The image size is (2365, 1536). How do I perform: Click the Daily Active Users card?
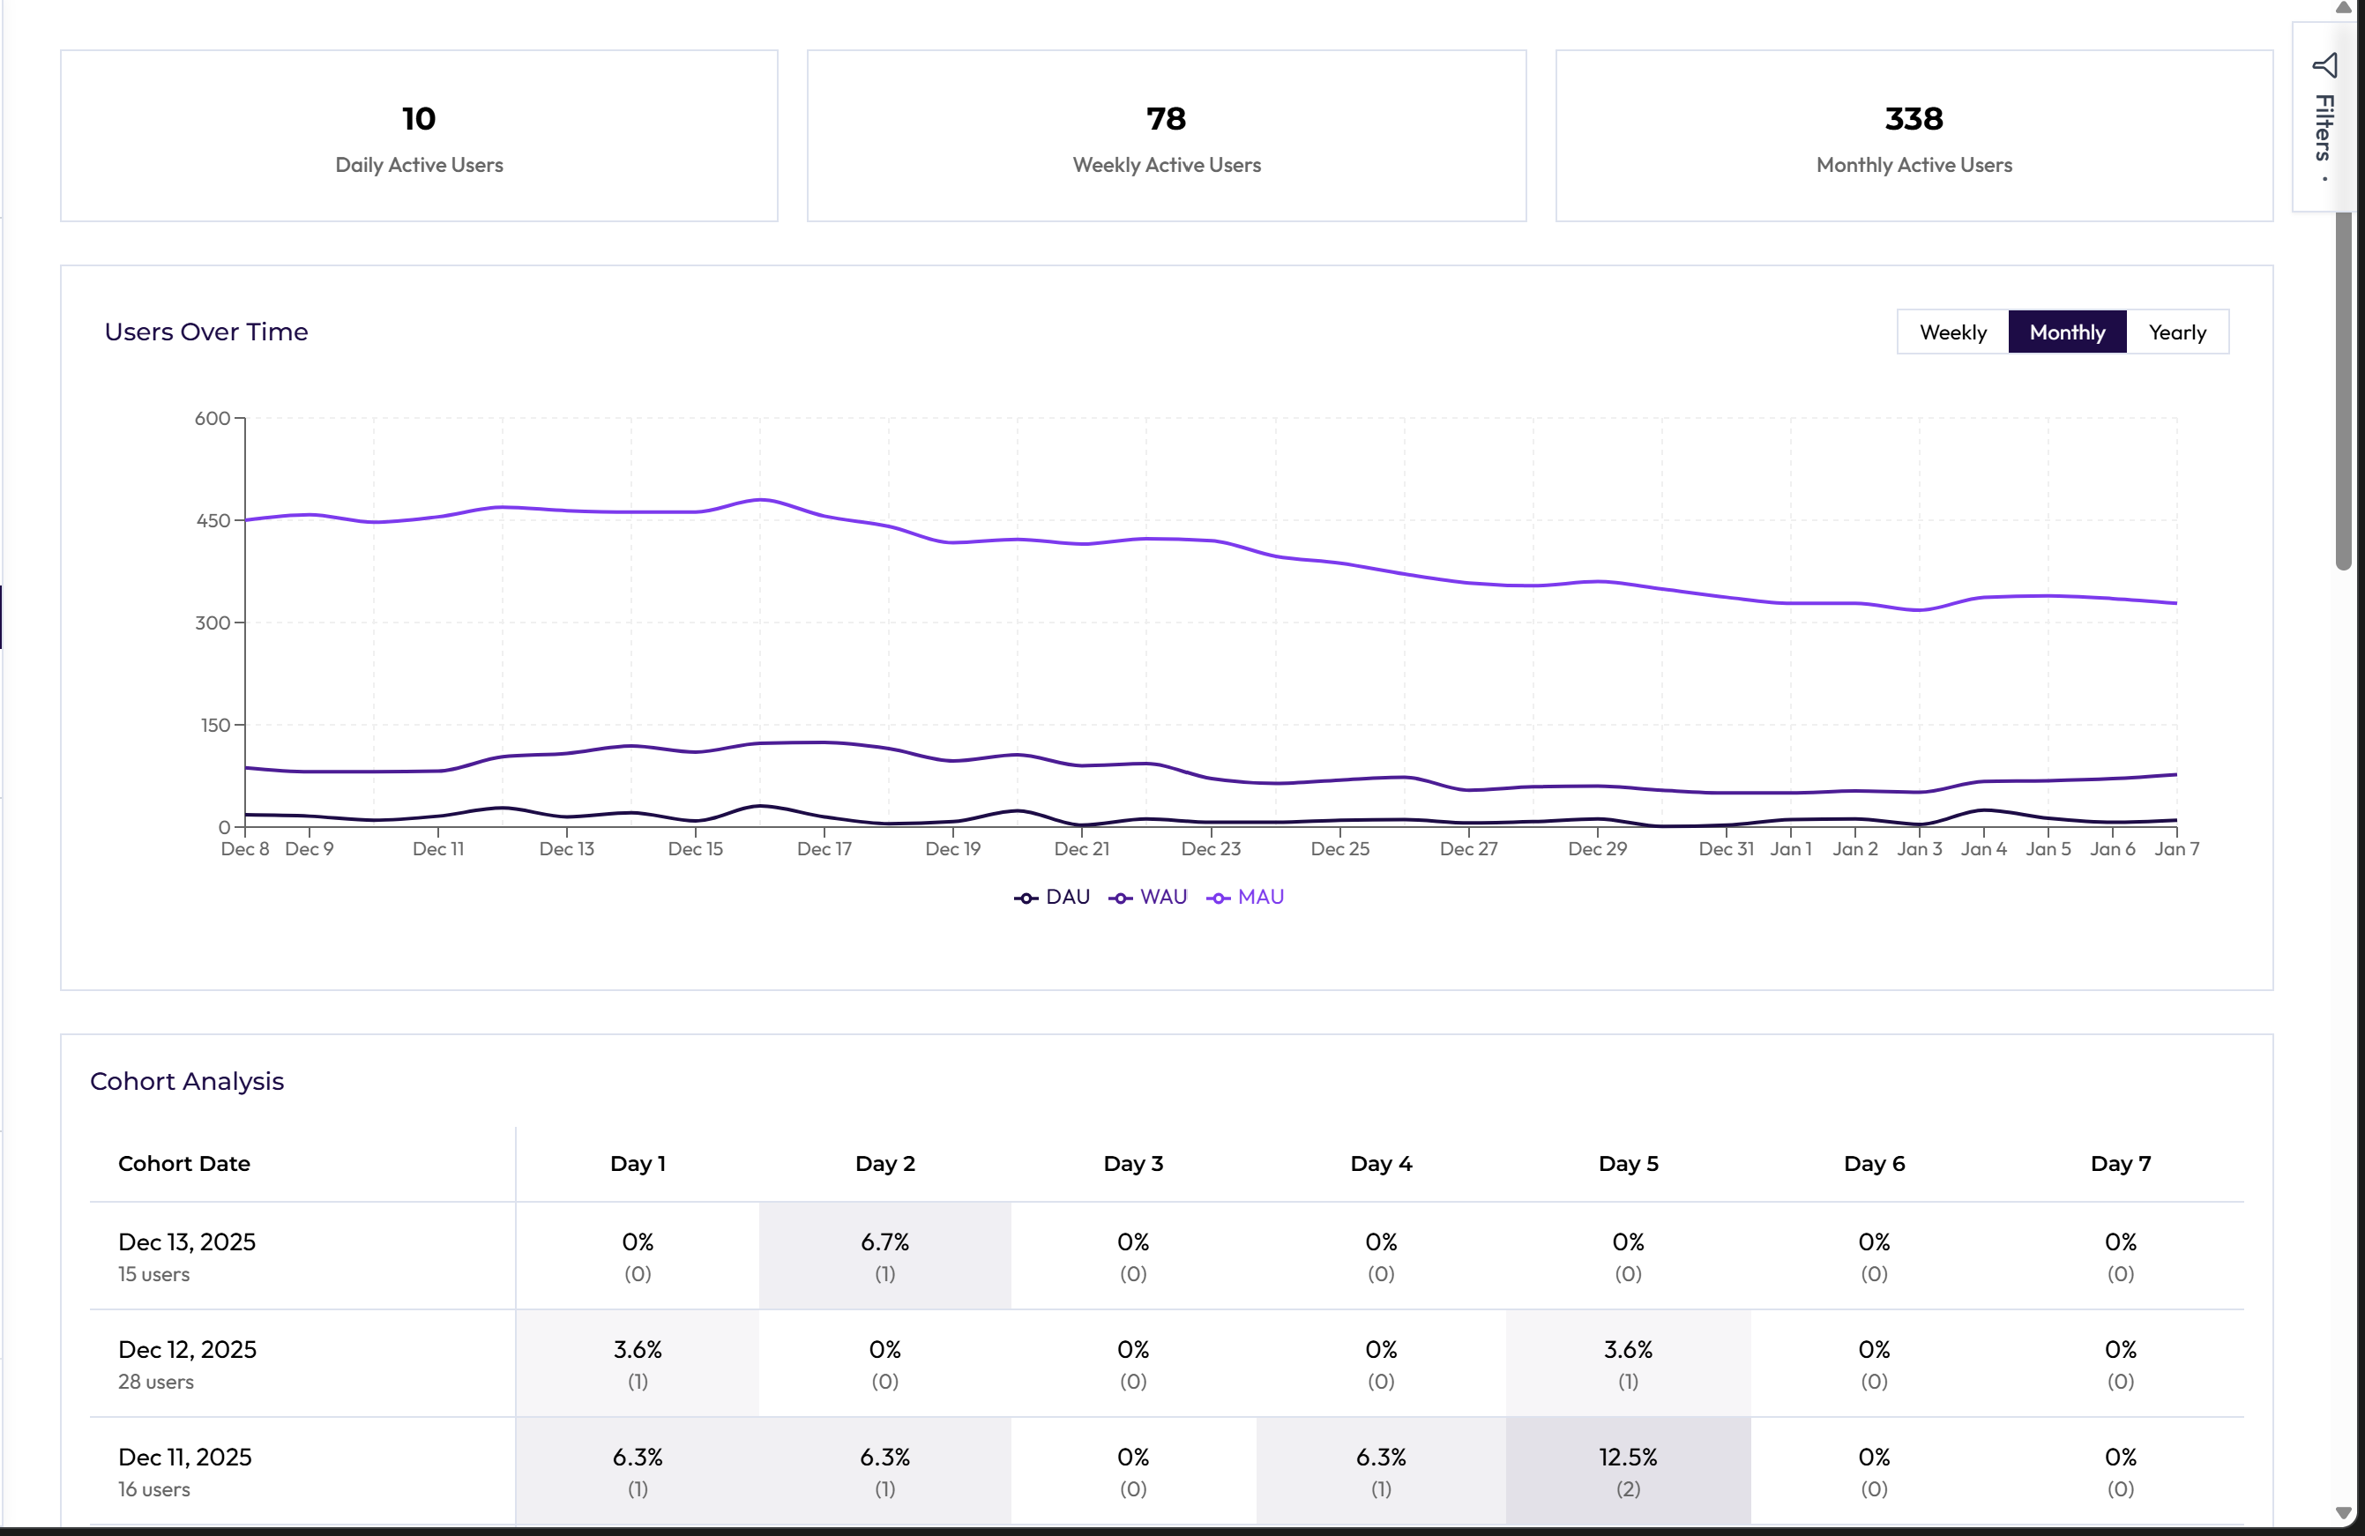point(418,136)
